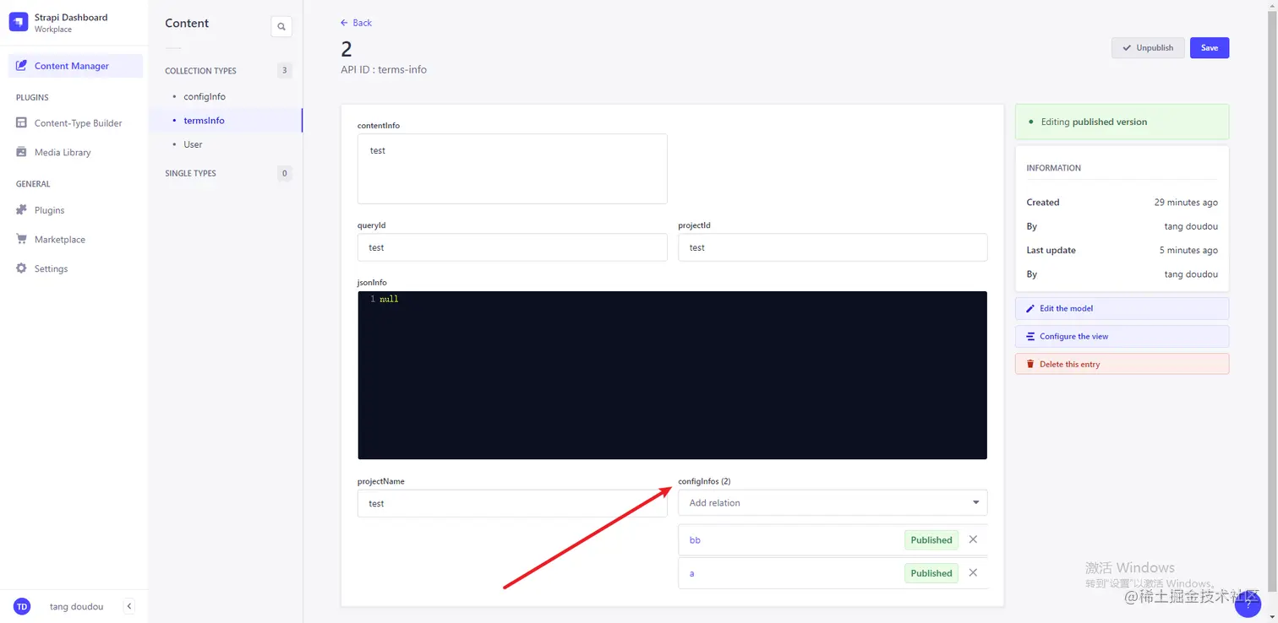
Task: Open Content Manager menu item
Action: [75, 66]
